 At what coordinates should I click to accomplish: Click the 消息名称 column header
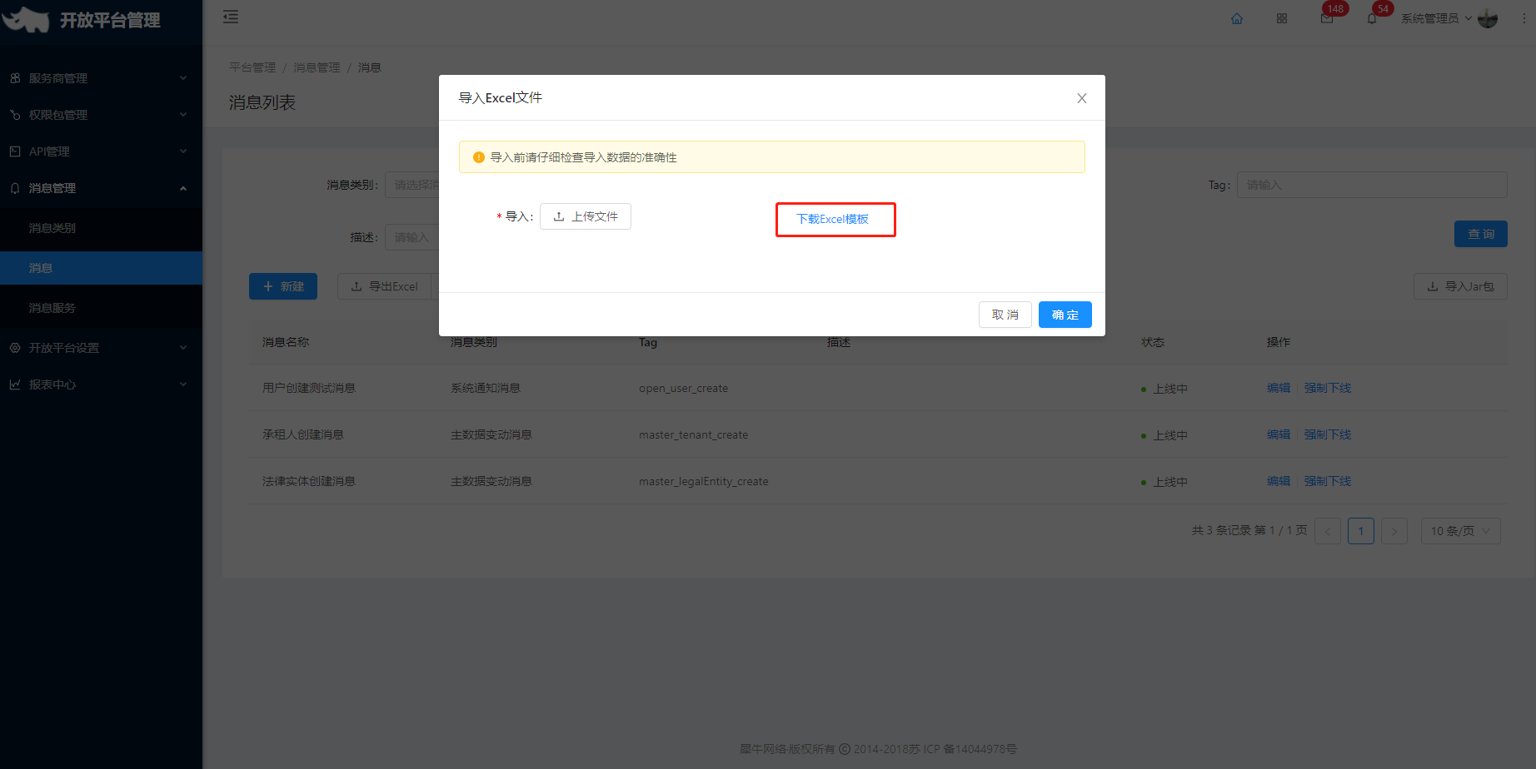tap(286, 342)
